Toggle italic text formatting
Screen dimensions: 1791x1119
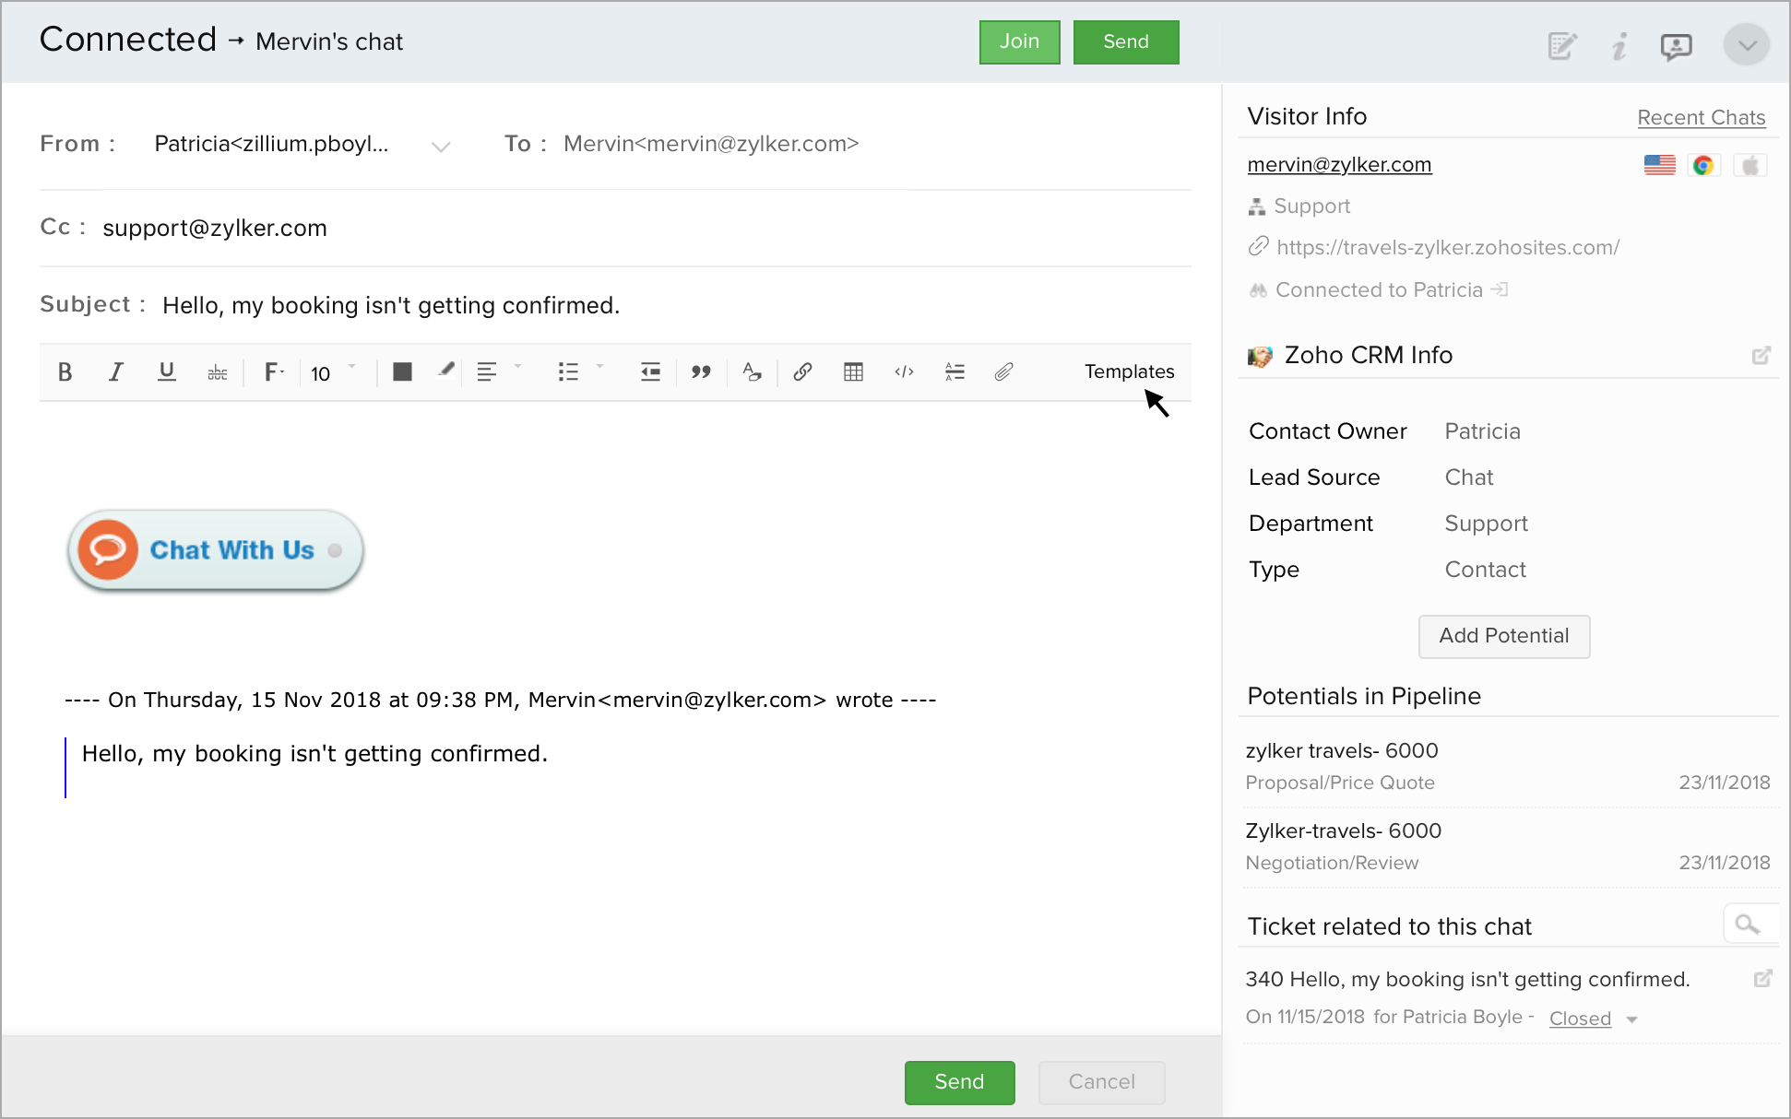[x=115, y=371]
